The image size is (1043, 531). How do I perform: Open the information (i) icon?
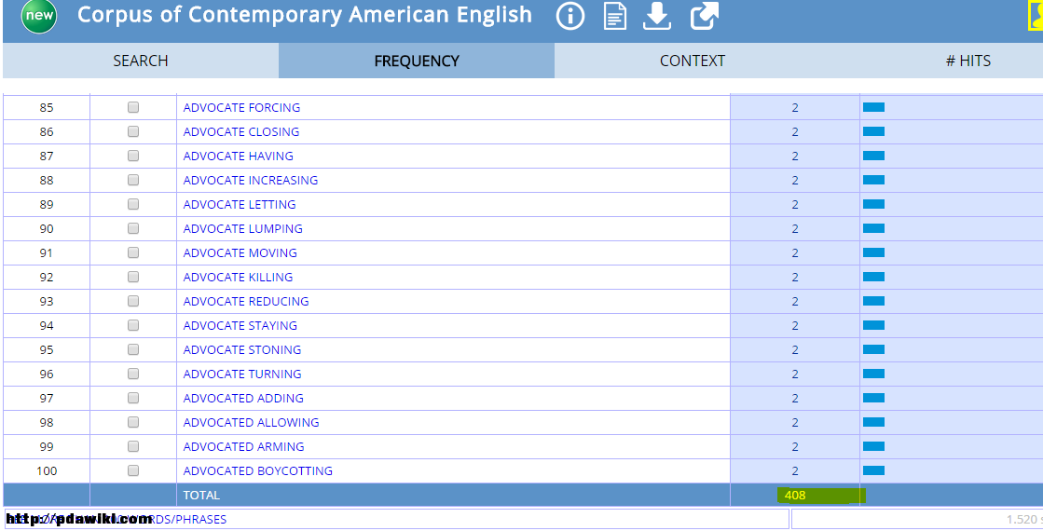tap(570, 16)
